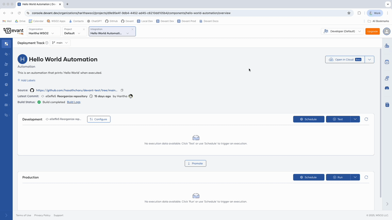The image size is (392, 220).
Task: Bookmark this page with the star icon
Action: tap(349, 13)
